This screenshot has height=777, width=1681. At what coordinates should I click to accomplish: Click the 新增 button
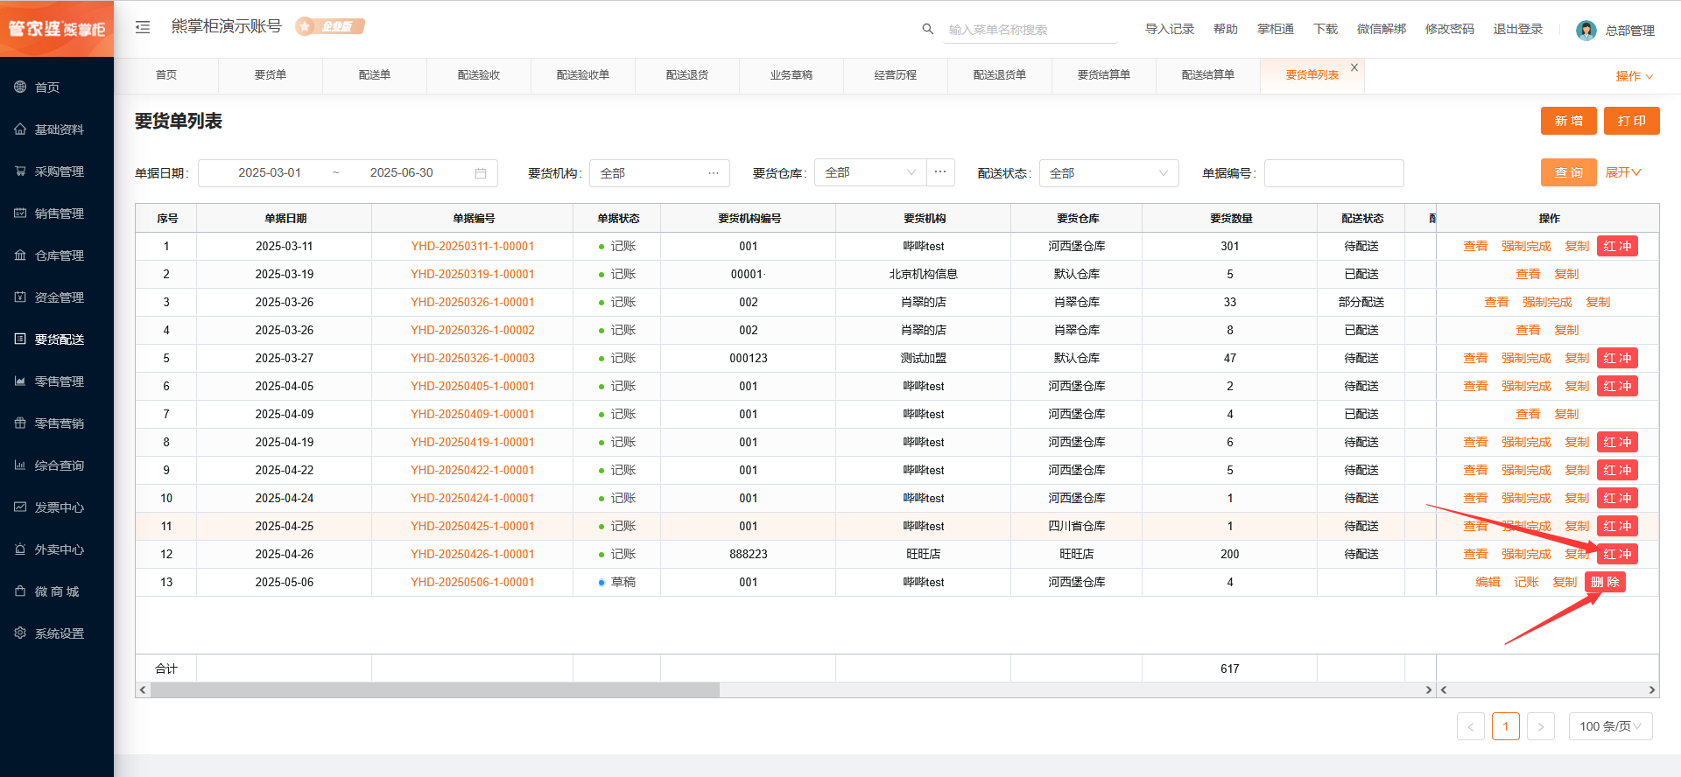1569,121
